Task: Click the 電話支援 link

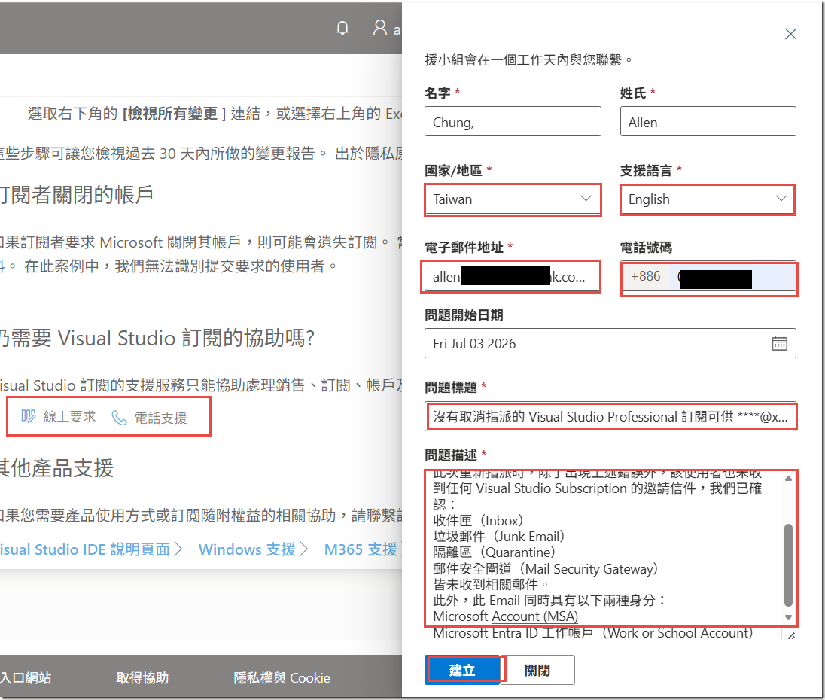Action: pos(160,418)
